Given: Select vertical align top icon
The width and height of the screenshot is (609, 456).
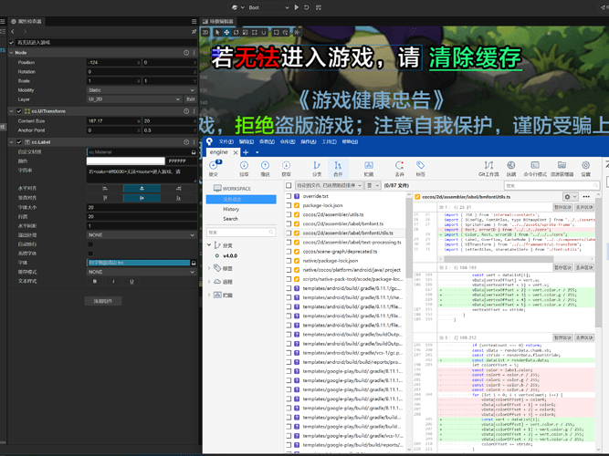Looking at the screenshot, I should click(x=105, y=198).
